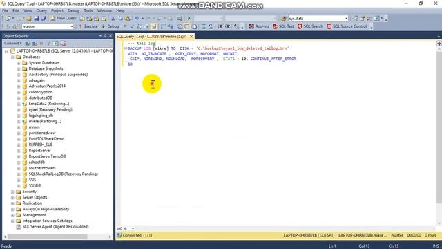
Task: Click the Disconnect icon in Object Explorer
Action: (35, 44)
